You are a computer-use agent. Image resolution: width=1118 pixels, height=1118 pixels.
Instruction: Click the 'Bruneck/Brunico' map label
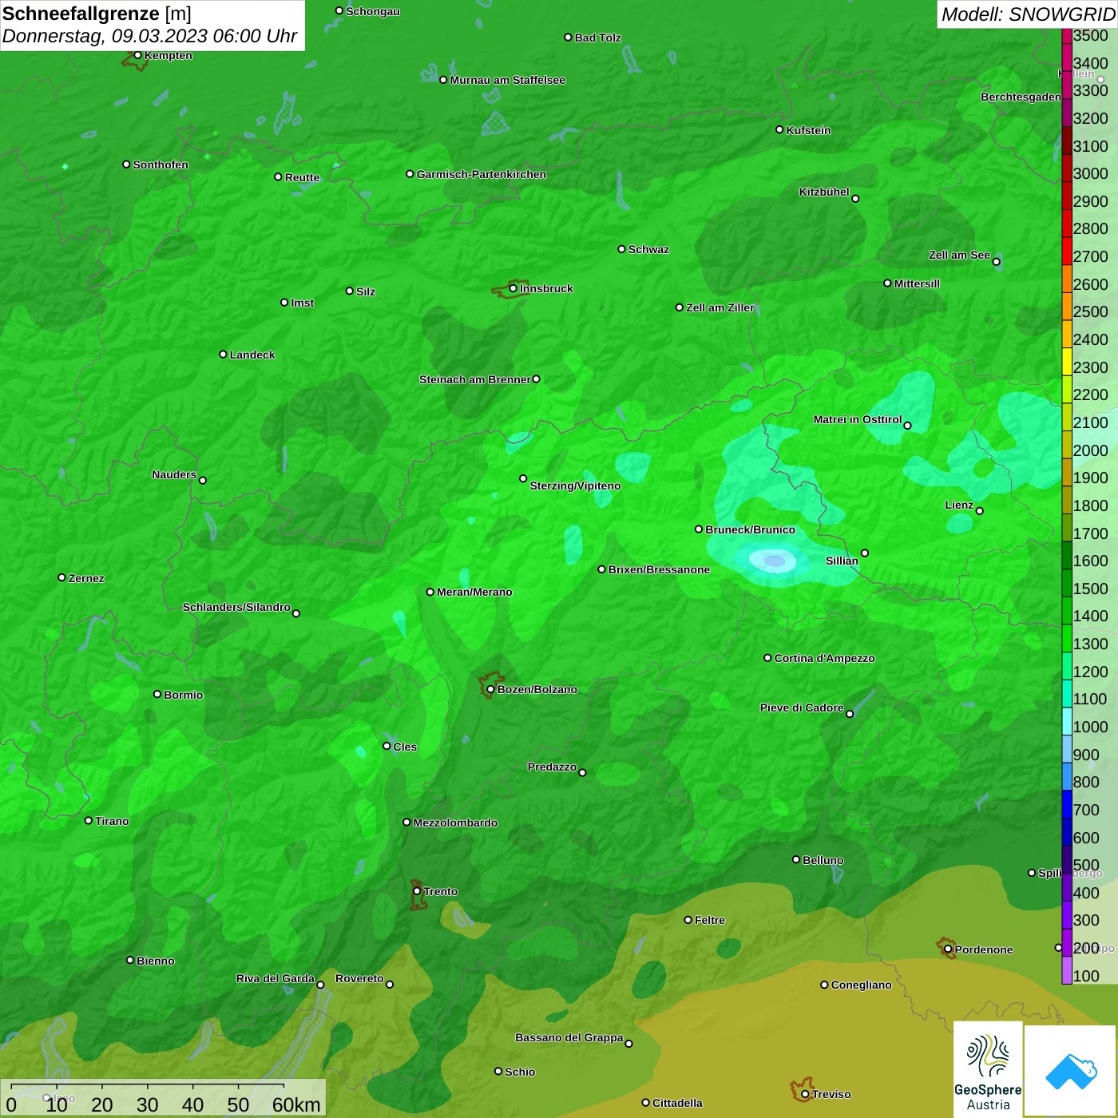coord(750,529)
